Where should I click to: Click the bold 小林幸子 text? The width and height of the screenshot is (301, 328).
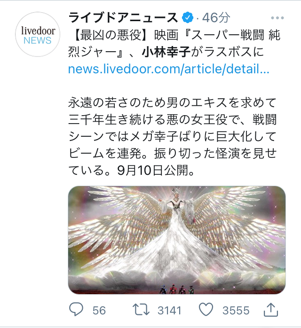click(166, 52)
